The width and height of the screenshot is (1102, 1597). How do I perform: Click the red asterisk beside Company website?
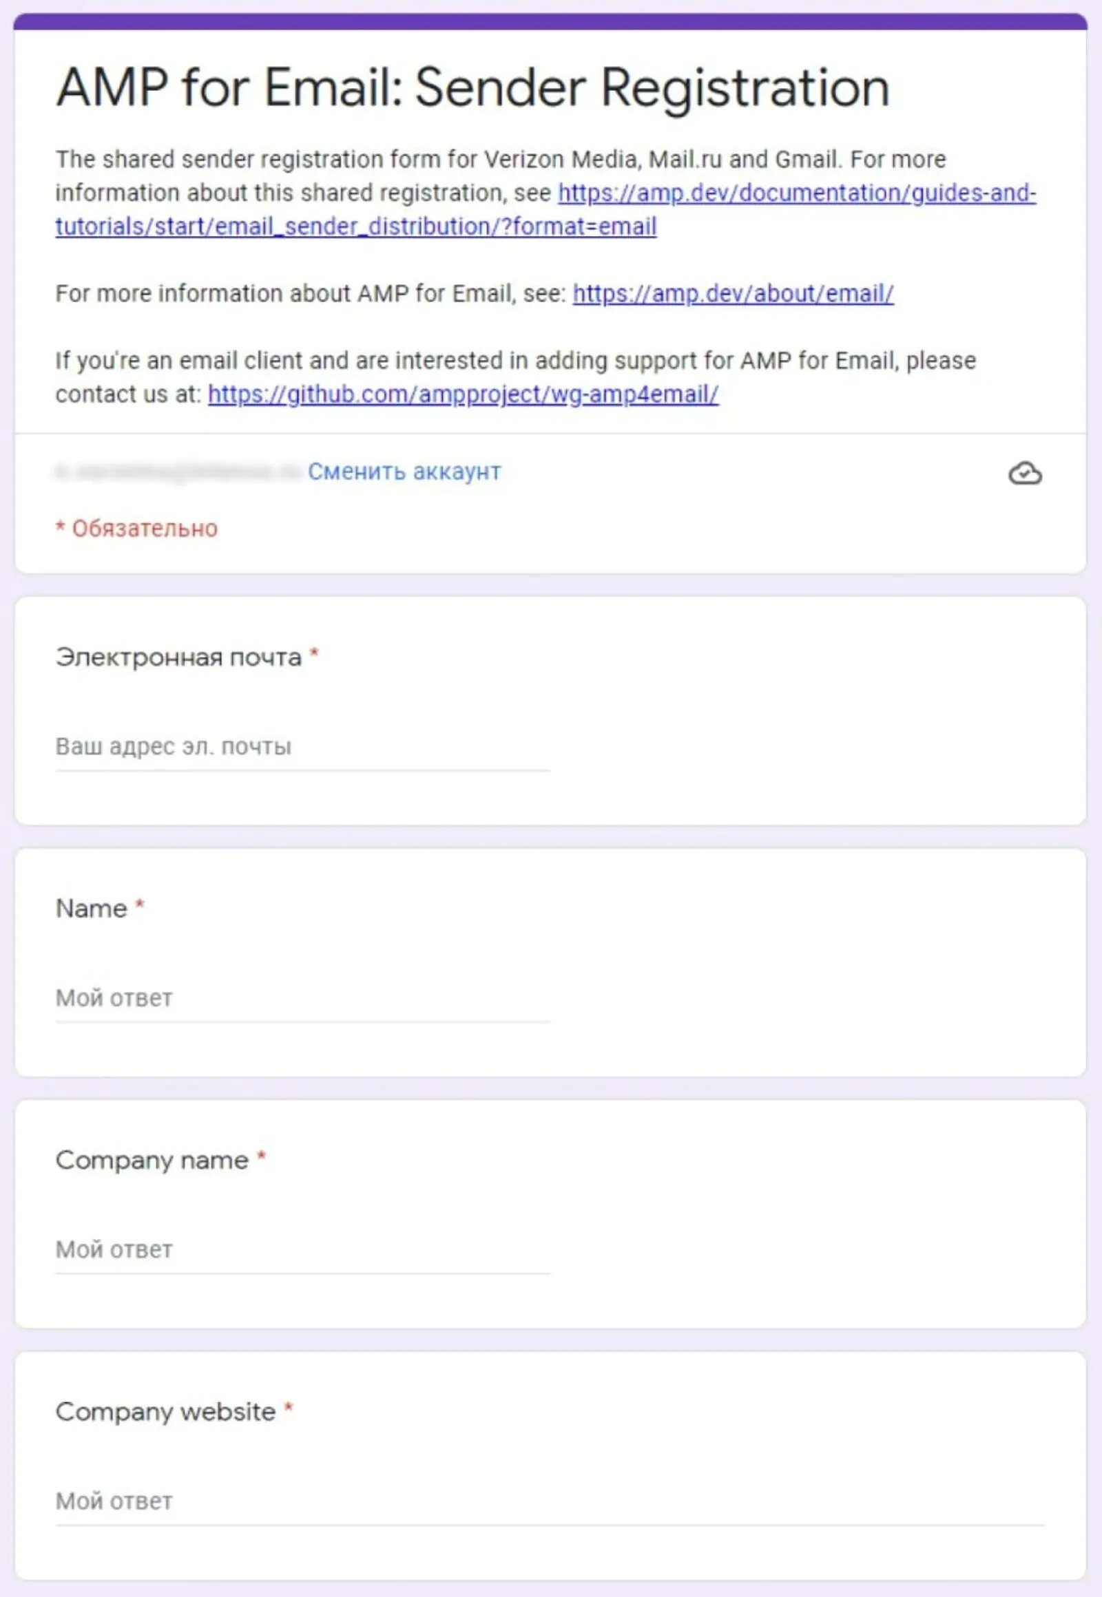(289, 1408)
